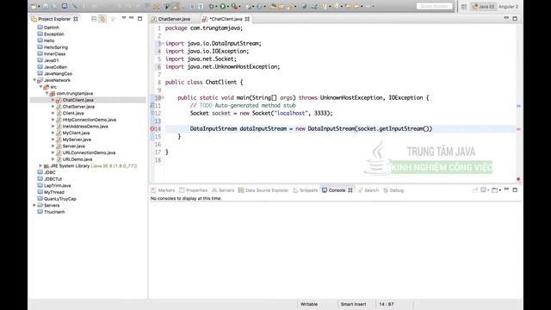Collapse the com.trungtamjava package
Image resolution: width=551 pixels, height=310 pixels.
[x=47, y=94]
